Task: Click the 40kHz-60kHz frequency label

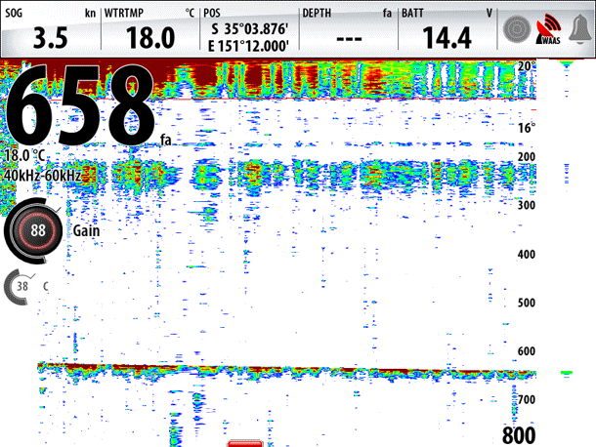Action: [x=42, y=175]
